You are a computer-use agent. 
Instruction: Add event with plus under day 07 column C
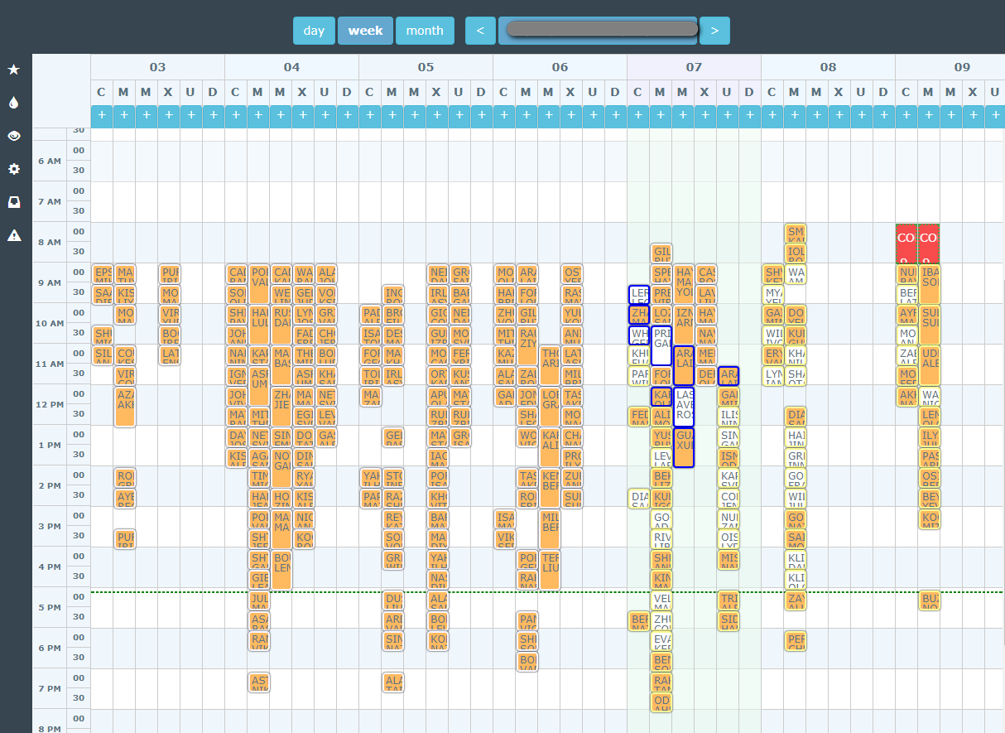pyautogui.click(x=638, y=117)
